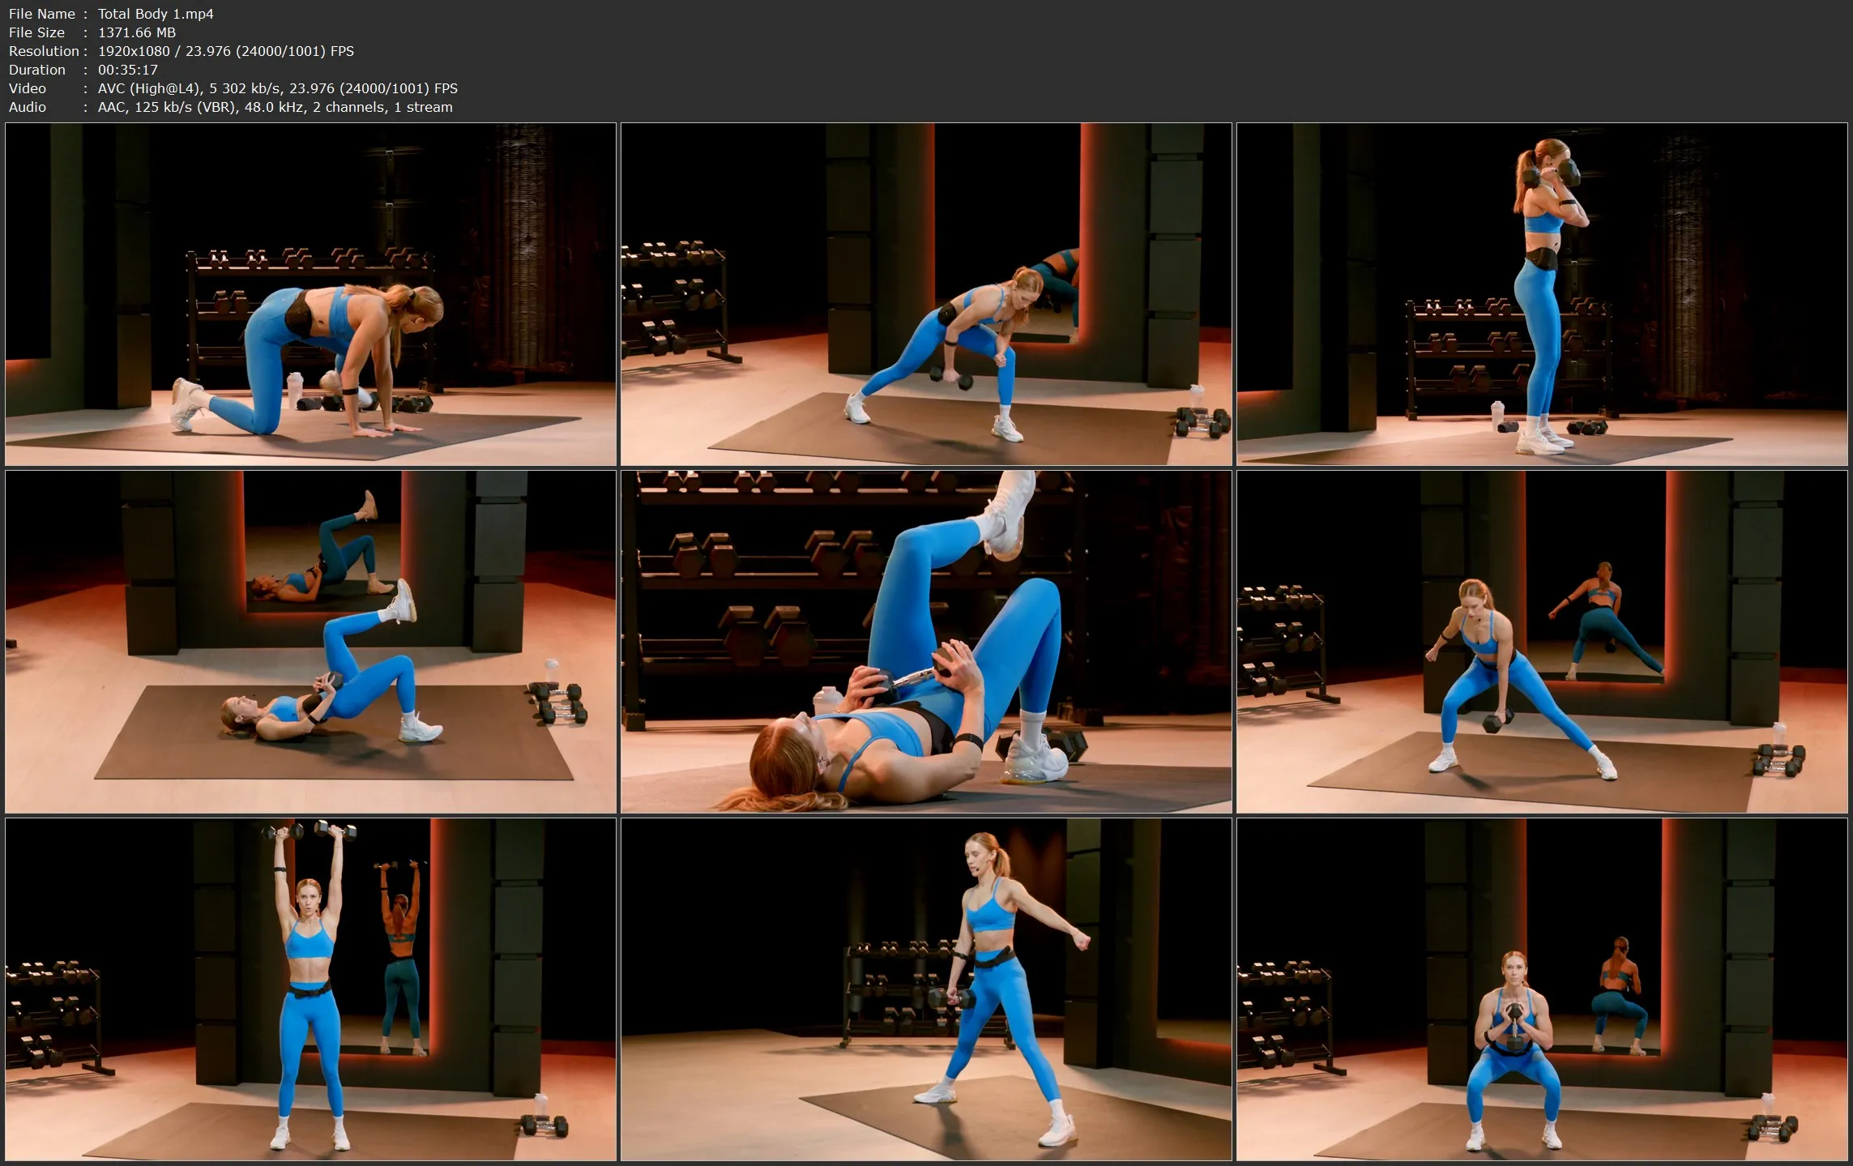Click the video codec line starting 'AVC (High@L4)'
The image size is (1853, 1166).
[278, 88]
